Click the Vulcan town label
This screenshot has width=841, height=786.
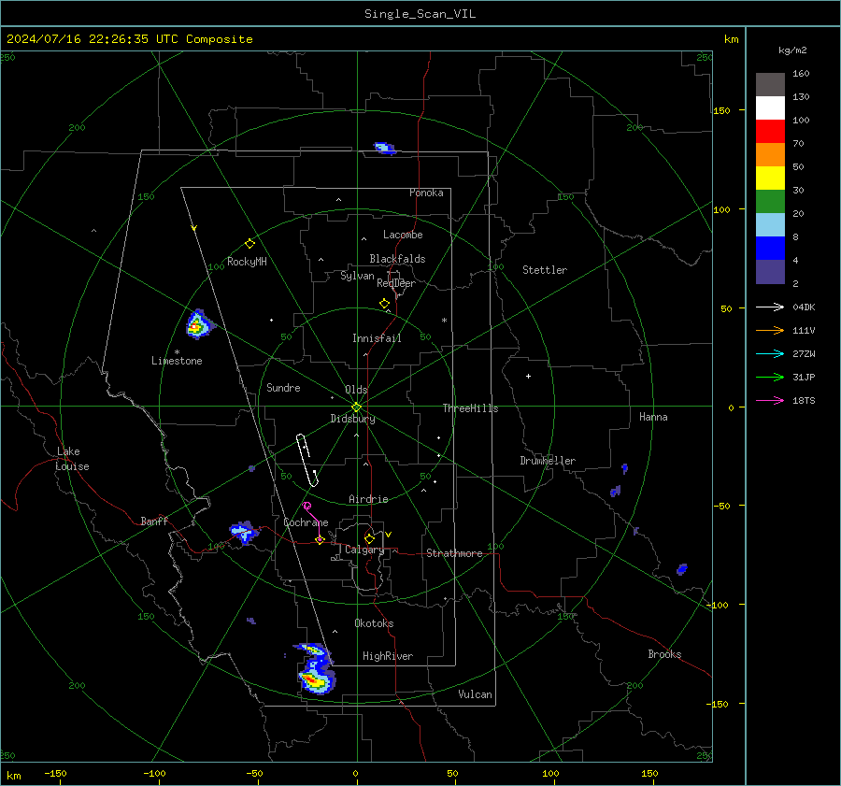[x=475, y=694]
